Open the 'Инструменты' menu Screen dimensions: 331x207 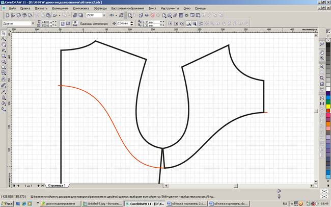tap(170, 8)
